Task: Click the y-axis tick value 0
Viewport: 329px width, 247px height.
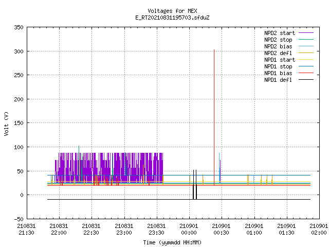Action: pos(22,195)
